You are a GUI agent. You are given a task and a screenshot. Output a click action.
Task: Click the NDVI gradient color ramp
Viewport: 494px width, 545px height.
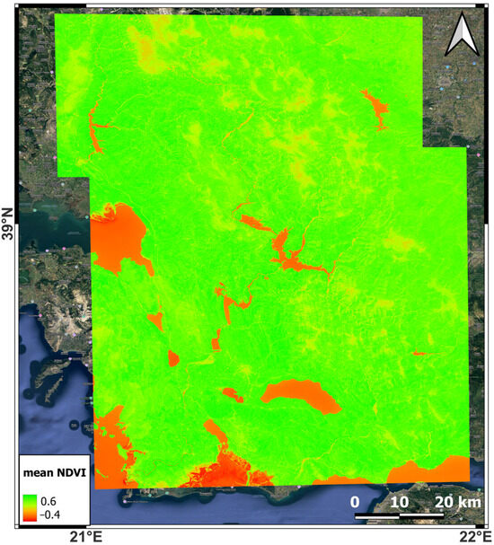[30, 508]
